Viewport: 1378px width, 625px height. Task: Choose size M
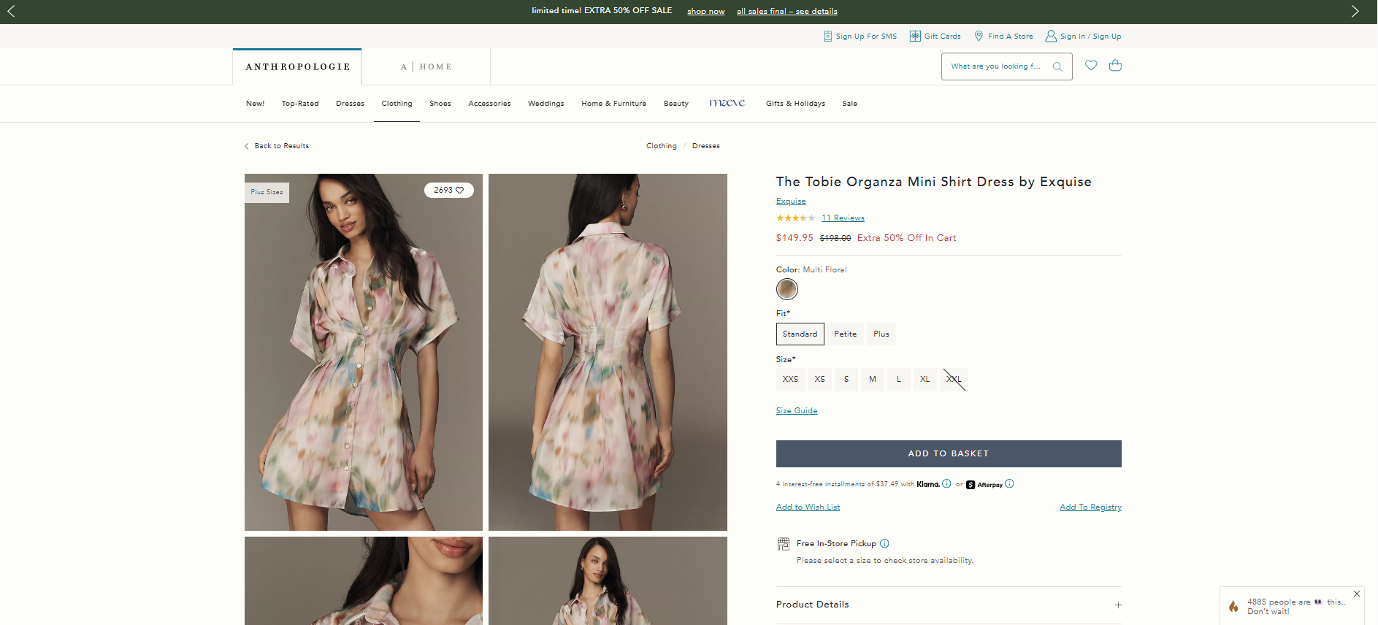pos(873,379)
